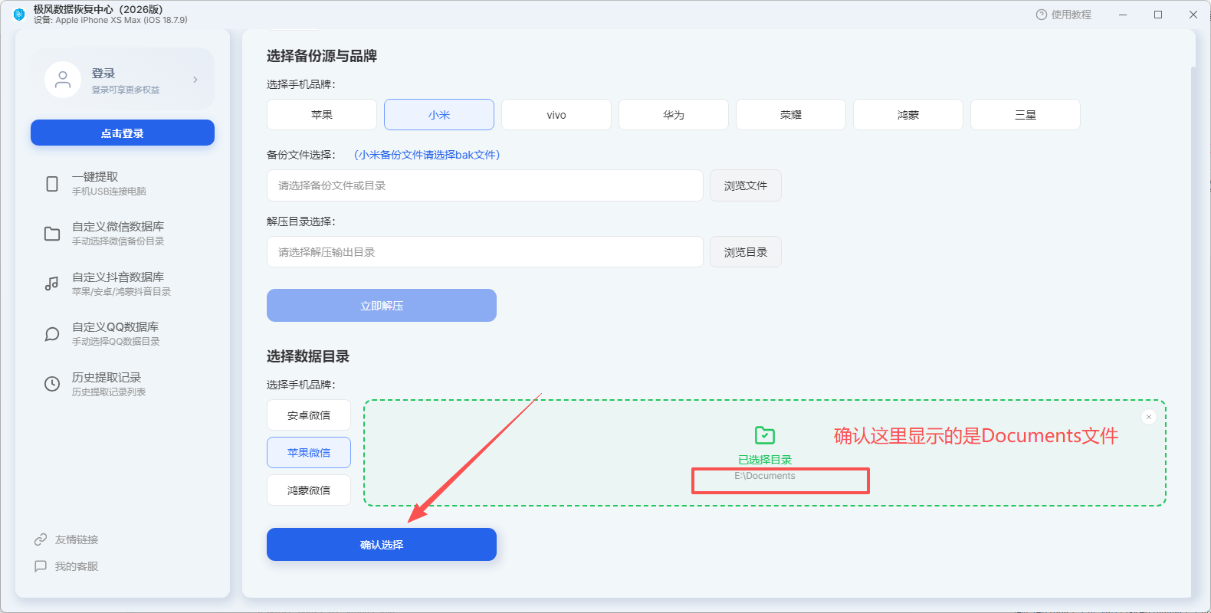The image size is (1211, 613).
Task: Click the 选择备份源与品牌 heading
Action: click(322, 56)
